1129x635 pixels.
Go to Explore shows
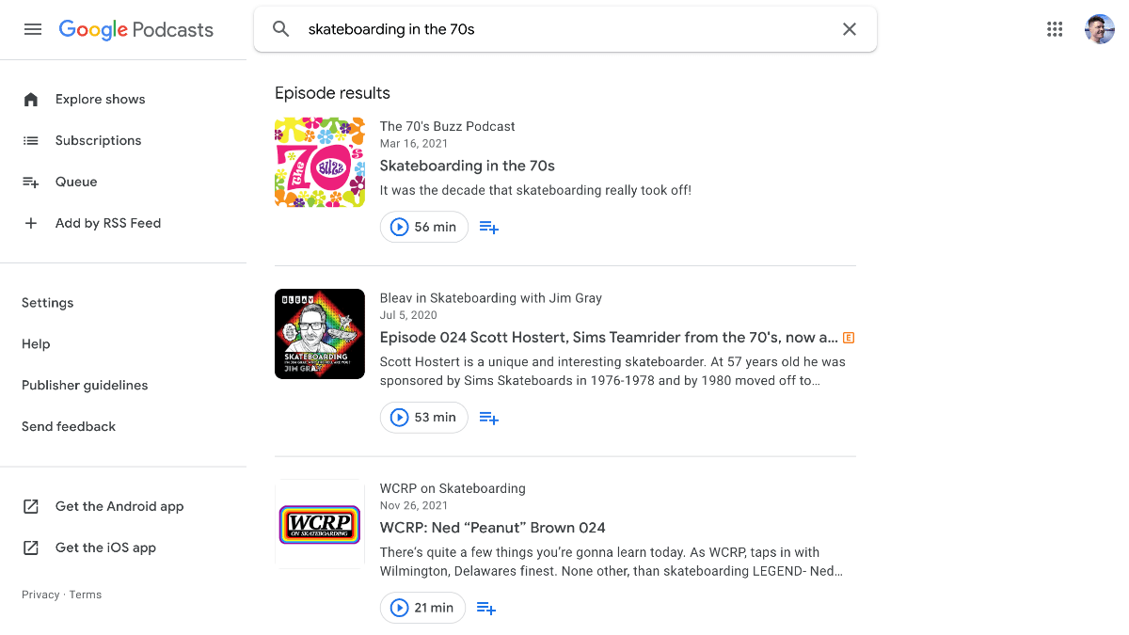pos(100,99)
